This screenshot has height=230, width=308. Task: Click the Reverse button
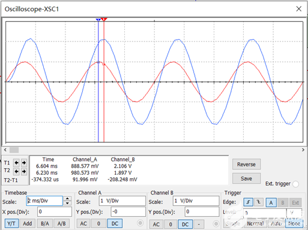[246, 165]
